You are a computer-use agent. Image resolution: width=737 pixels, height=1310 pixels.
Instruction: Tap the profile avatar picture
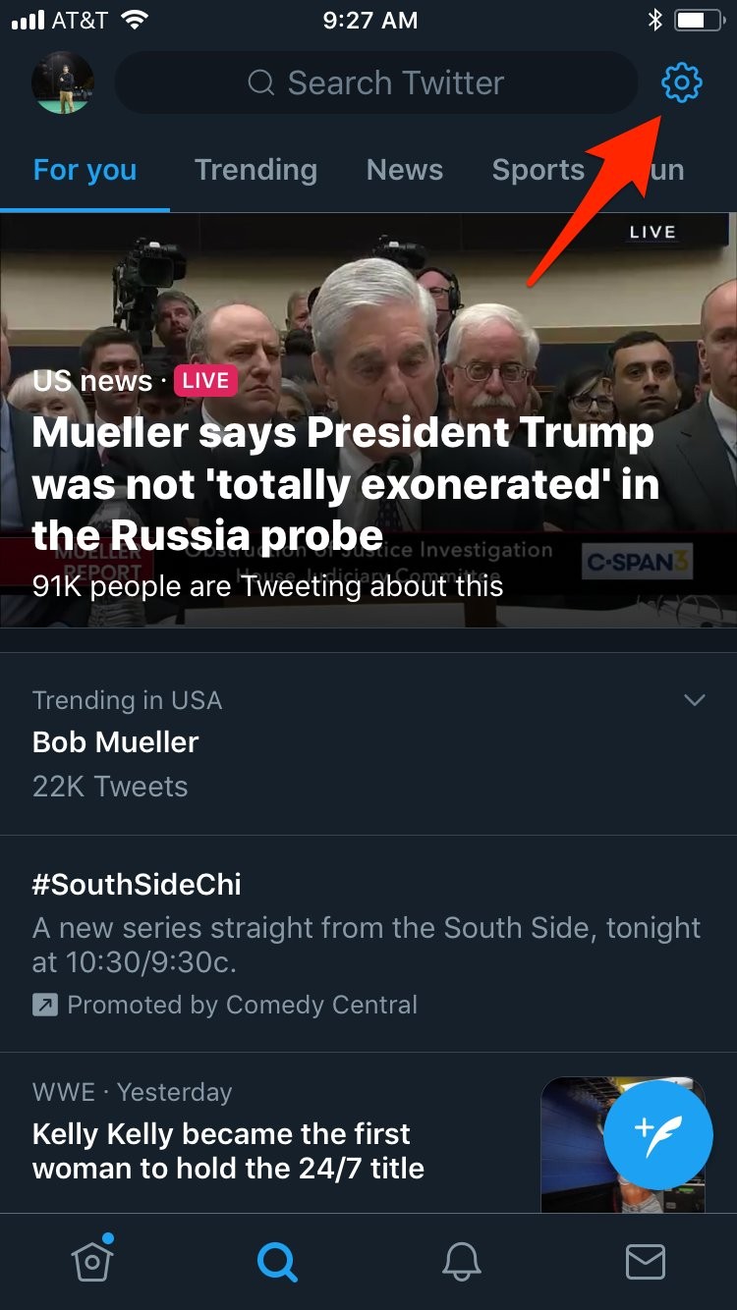pyautogui.click(x=63, y=83)
